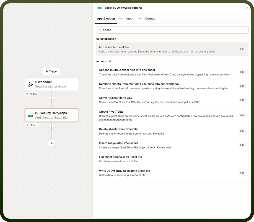Choose 'Write JSON array to existing Excel file'
Viewport: 254px width, 222px height.
pyautogui.click(x=172, y=173)
